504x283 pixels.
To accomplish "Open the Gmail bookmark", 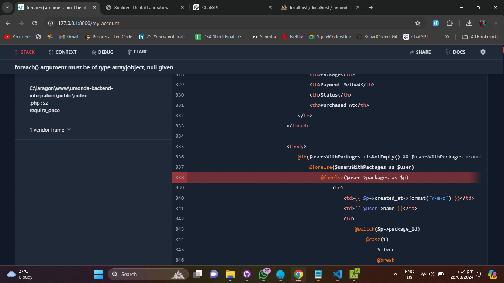I will [x=69, y=37].
